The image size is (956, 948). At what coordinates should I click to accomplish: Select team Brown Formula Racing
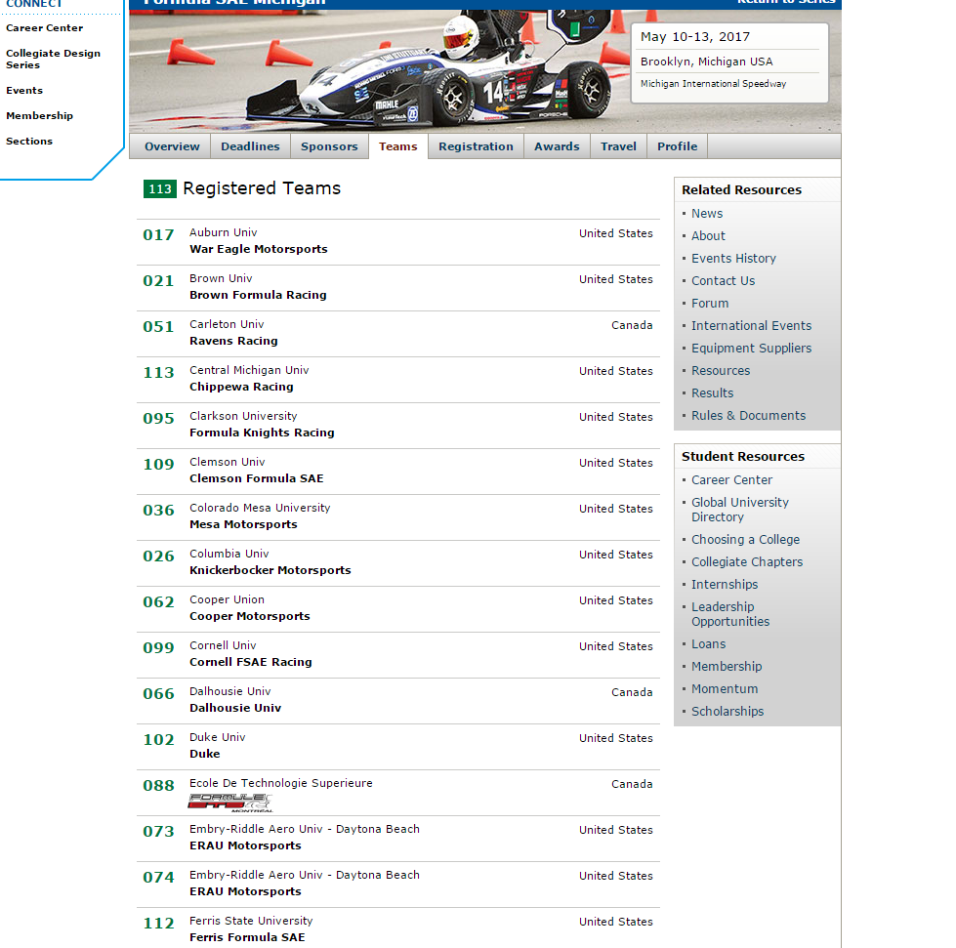coord(258,295)
